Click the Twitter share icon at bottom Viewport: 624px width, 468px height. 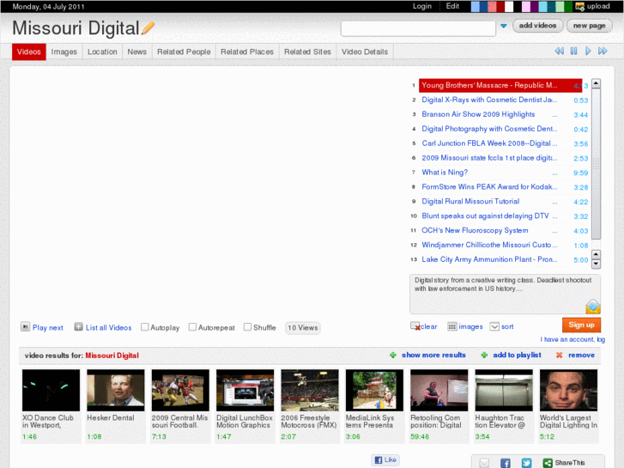point(526,463)
